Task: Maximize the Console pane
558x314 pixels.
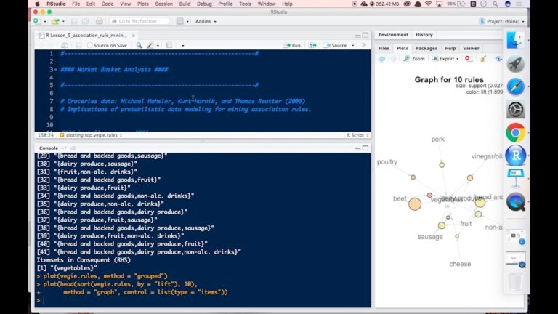Action: [x=365, y=148]
